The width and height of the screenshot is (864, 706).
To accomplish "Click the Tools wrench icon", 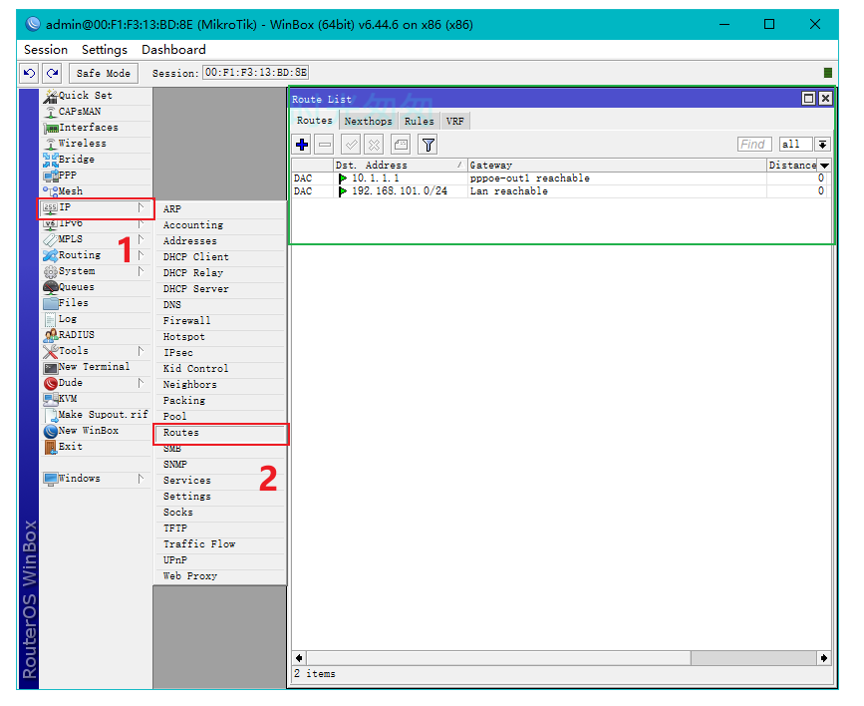I will click(50, 351).
